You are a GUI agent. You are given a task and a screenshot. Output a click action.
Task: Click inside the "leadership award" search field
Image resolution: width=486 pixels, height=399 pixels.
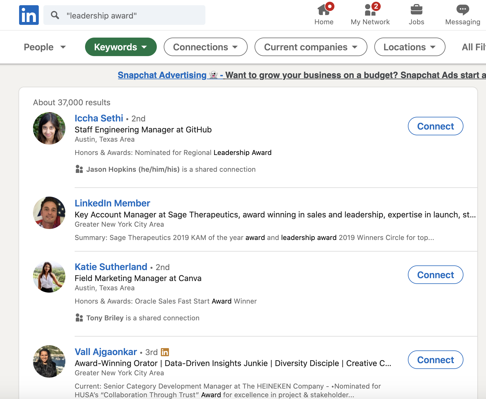124,15
